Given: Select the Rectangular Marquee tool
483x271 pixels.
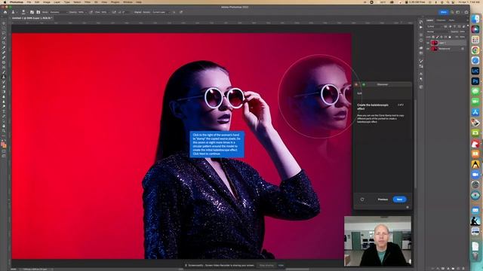Looking at the screenshot, I should tap(4, 29).
